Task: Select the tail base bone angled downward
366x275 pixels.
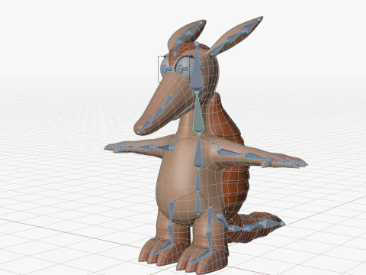Action: [222, 221]
